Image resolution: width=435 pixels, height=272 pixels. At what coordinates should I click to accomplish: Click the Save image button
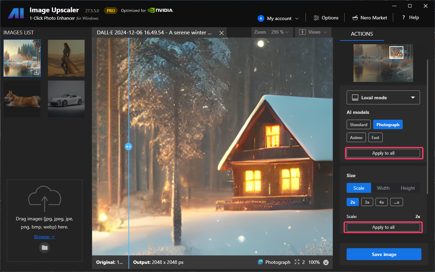(384, 254)
